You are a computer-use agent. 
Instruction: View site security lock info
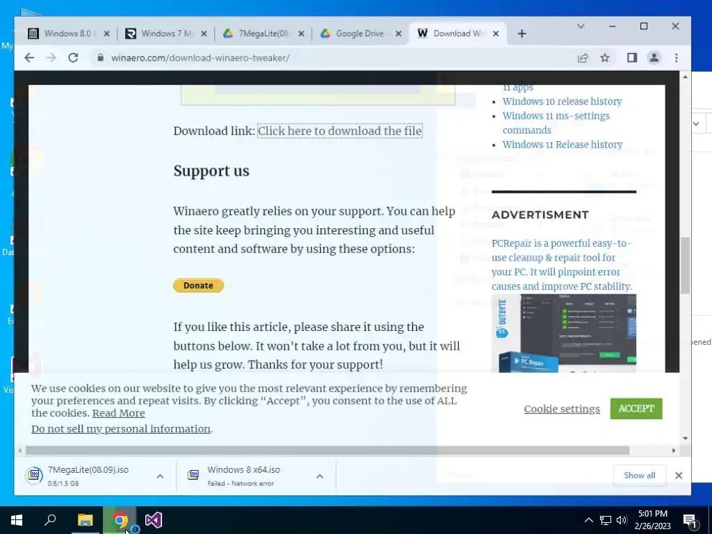coord(100,58)
